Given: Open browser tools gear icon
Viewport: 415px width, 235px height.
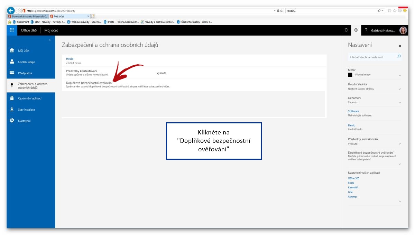Looking at the screenshot, I should tap(400, 11).
